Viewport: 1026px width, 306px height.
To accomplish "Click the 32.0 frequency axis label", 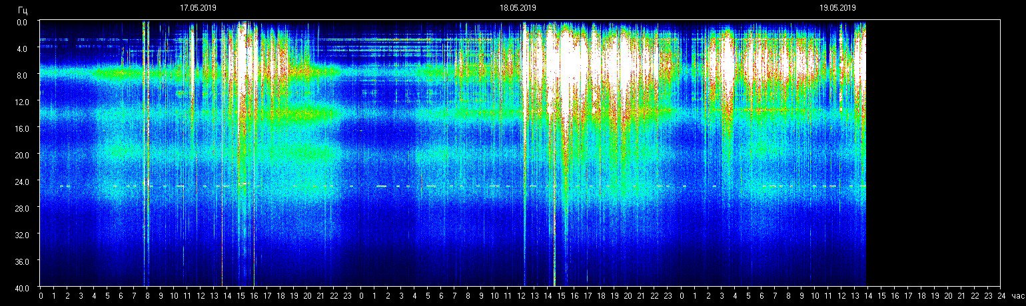I will click(21, 234).
